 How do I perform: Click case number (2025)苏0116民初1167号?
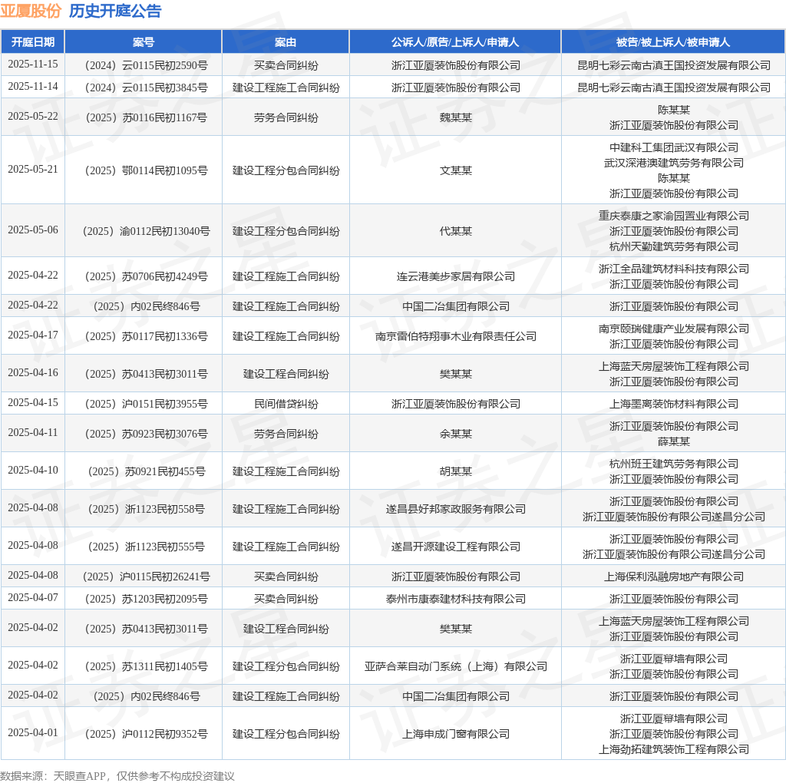pos(146,117)
